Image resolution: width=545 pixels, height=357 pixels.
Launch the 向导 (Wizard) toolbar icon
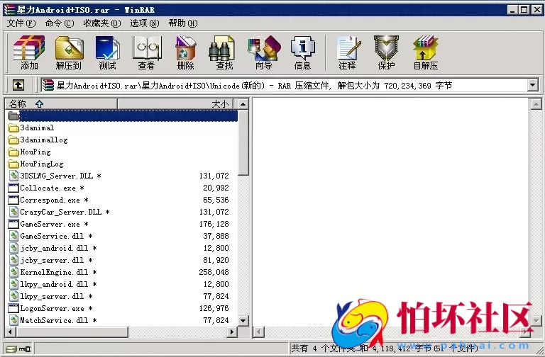[263, 52]
